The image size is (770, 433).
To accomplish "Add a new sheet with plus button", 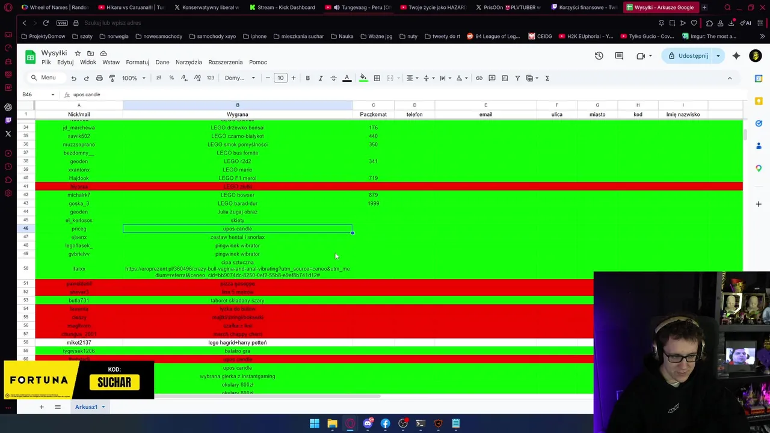I will click(x=42, y=407).
